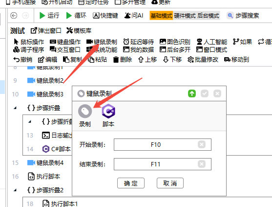
Task: Switch to Background mode (后台模式) tab
Action: [208, 16]
